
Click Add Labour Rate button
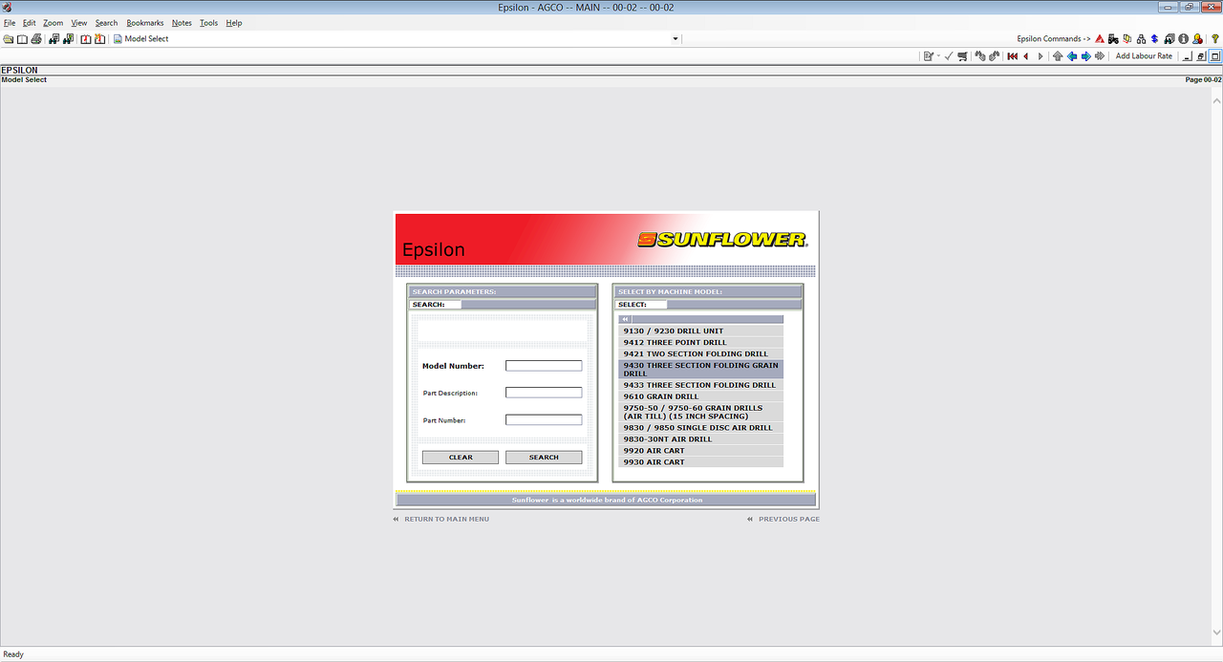click(x=1144, y=56)
